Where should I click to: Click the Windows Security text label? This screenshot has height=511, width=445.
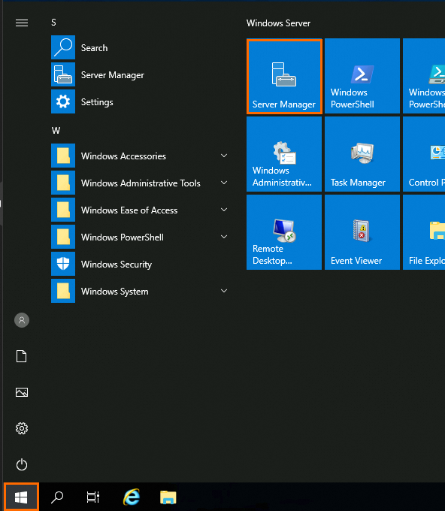pos(117,265)
